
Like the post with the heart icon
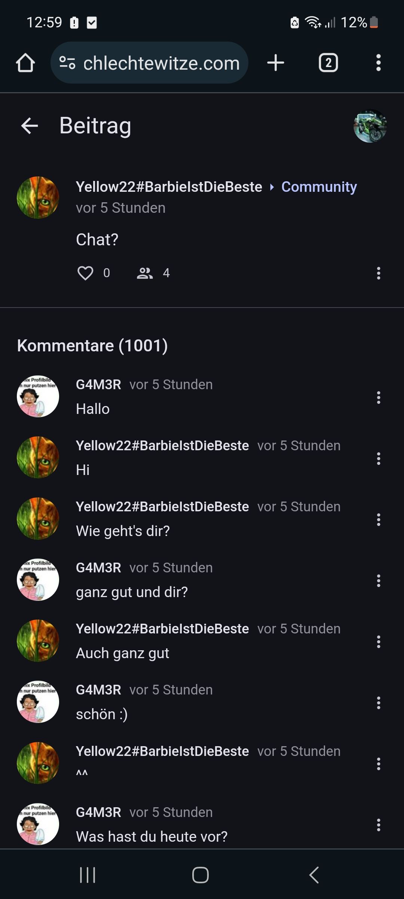tap(85, 273)
